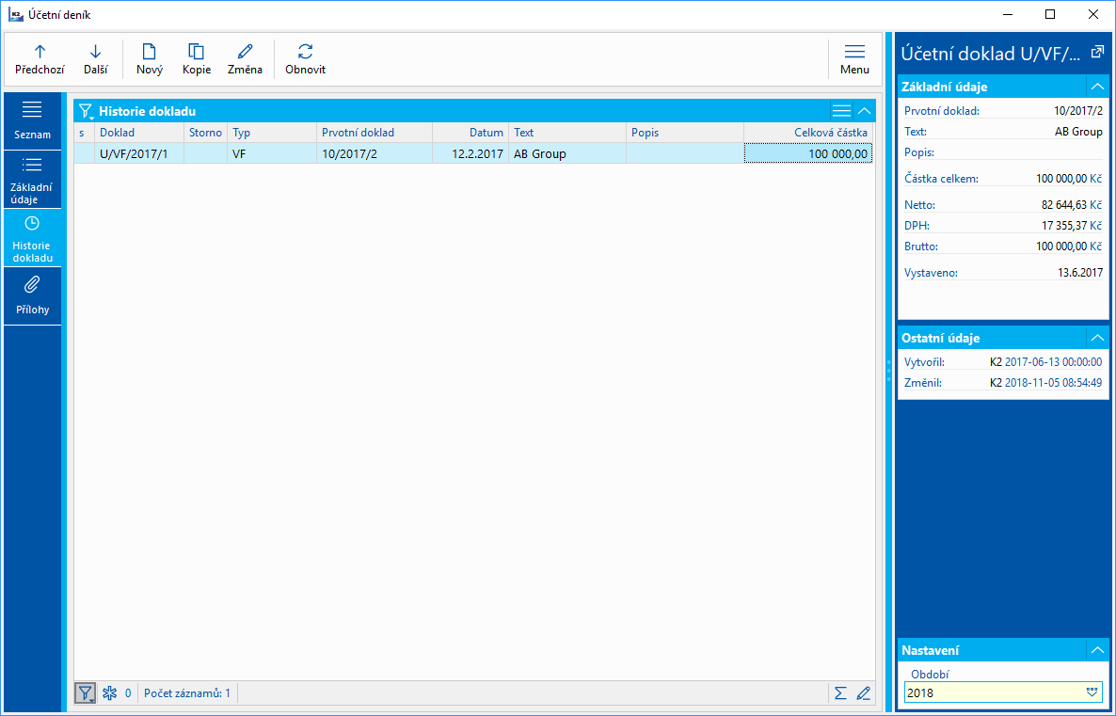
Task: Collapse the Nastavení section
Action: click(1097, 650)
